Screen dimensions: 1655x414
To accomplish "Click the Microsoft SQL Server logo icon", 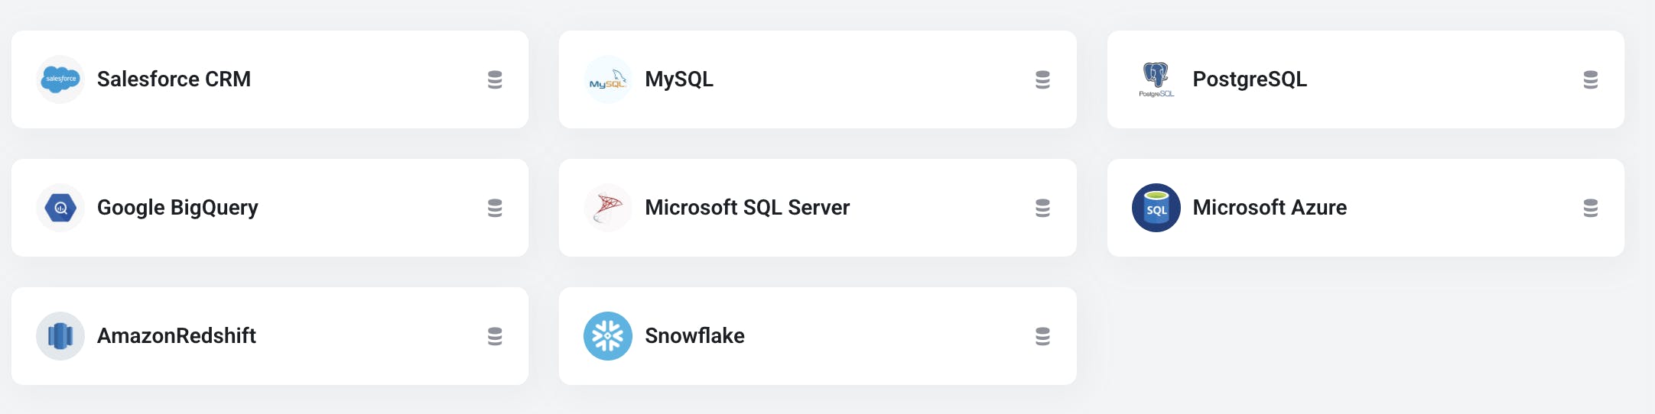I will 608,208.
